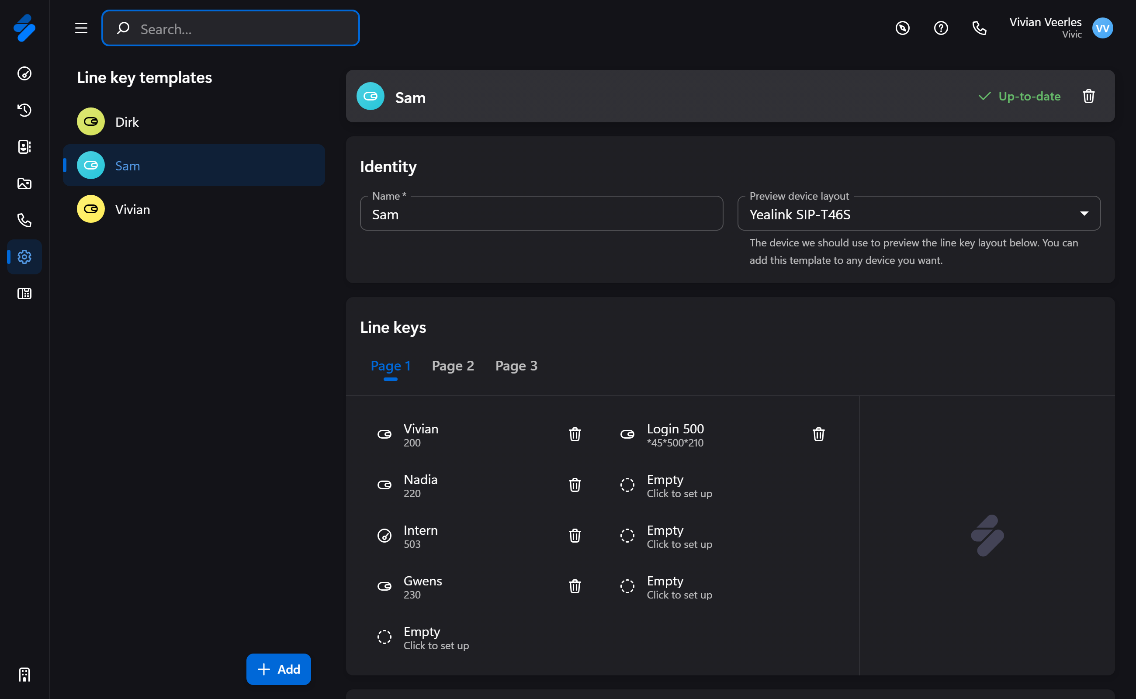Open the dashboard gauge icon in sidebar
The height and width of the screenshot is (699, 1136).
coord(24,73)
